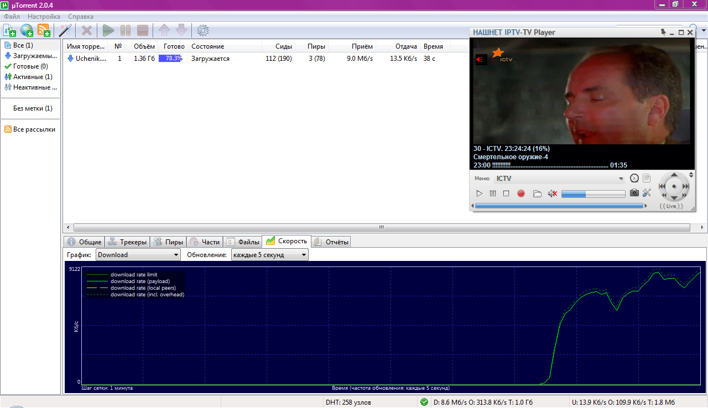Click the horizontal scrollbar of torrent list

click(382, 227)
